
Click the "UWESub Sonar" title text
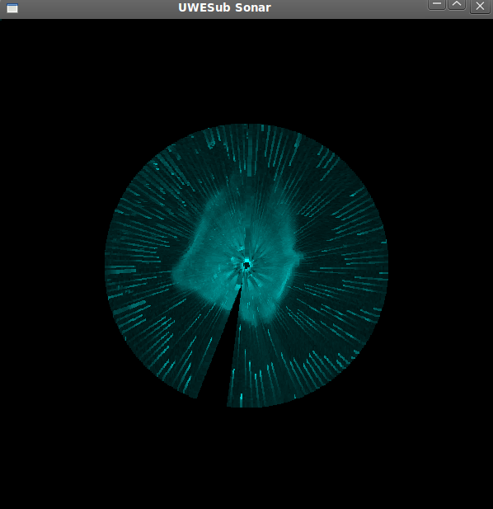224,7
